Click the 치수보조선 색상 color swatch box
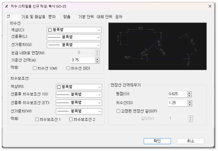218x151 pixels. pos(59,87)
